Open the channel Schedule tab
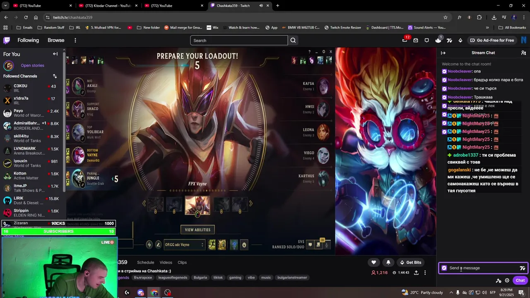The image size is (530, 298). tap(145, 262)
